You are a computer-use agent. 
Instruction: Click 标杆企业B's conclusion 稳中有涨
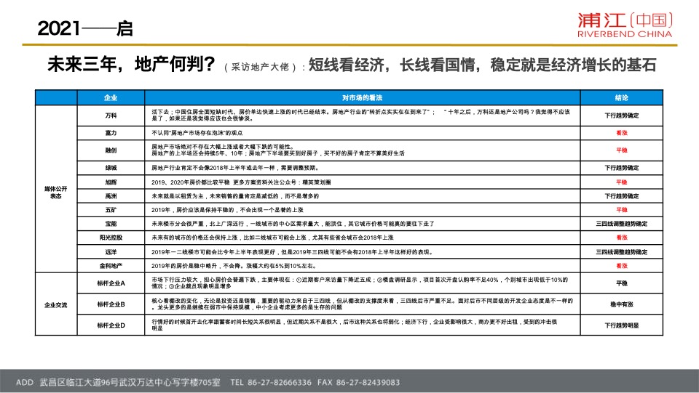point(621,304)
